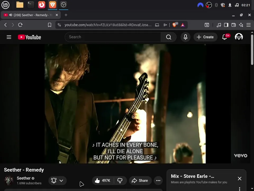Image resolution: width=254 pixels, height=191 pixels.
Task: Open more actions three-dot button
Action: click(158, 180)
